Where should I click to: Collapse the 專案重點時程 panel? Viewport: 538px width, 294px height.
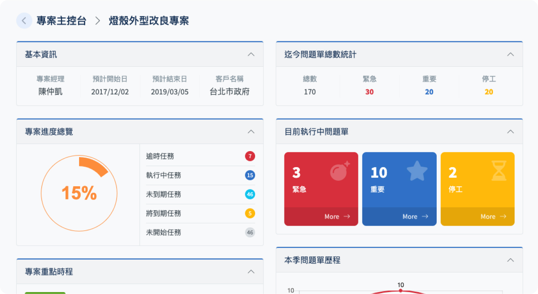(251, 271)
